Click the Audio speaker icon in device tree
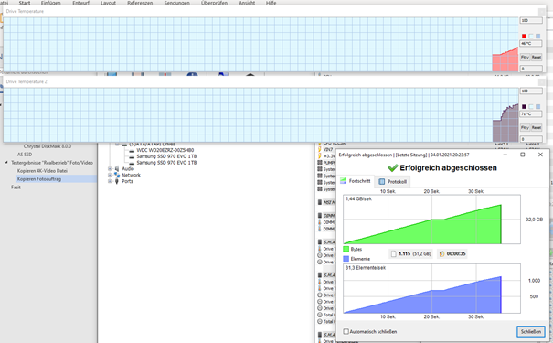 [x=117, y=168]
